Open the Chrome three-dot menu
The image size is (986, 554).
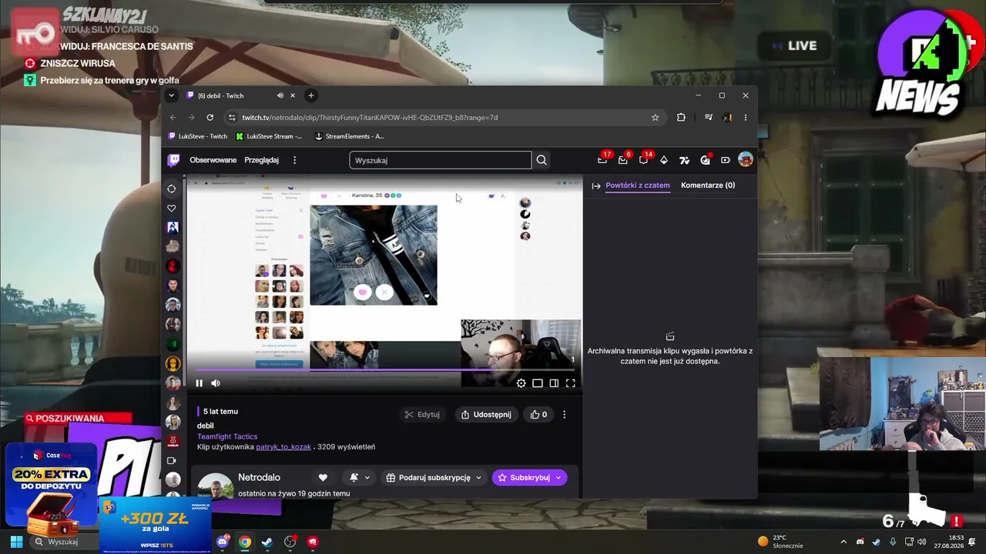745,118
